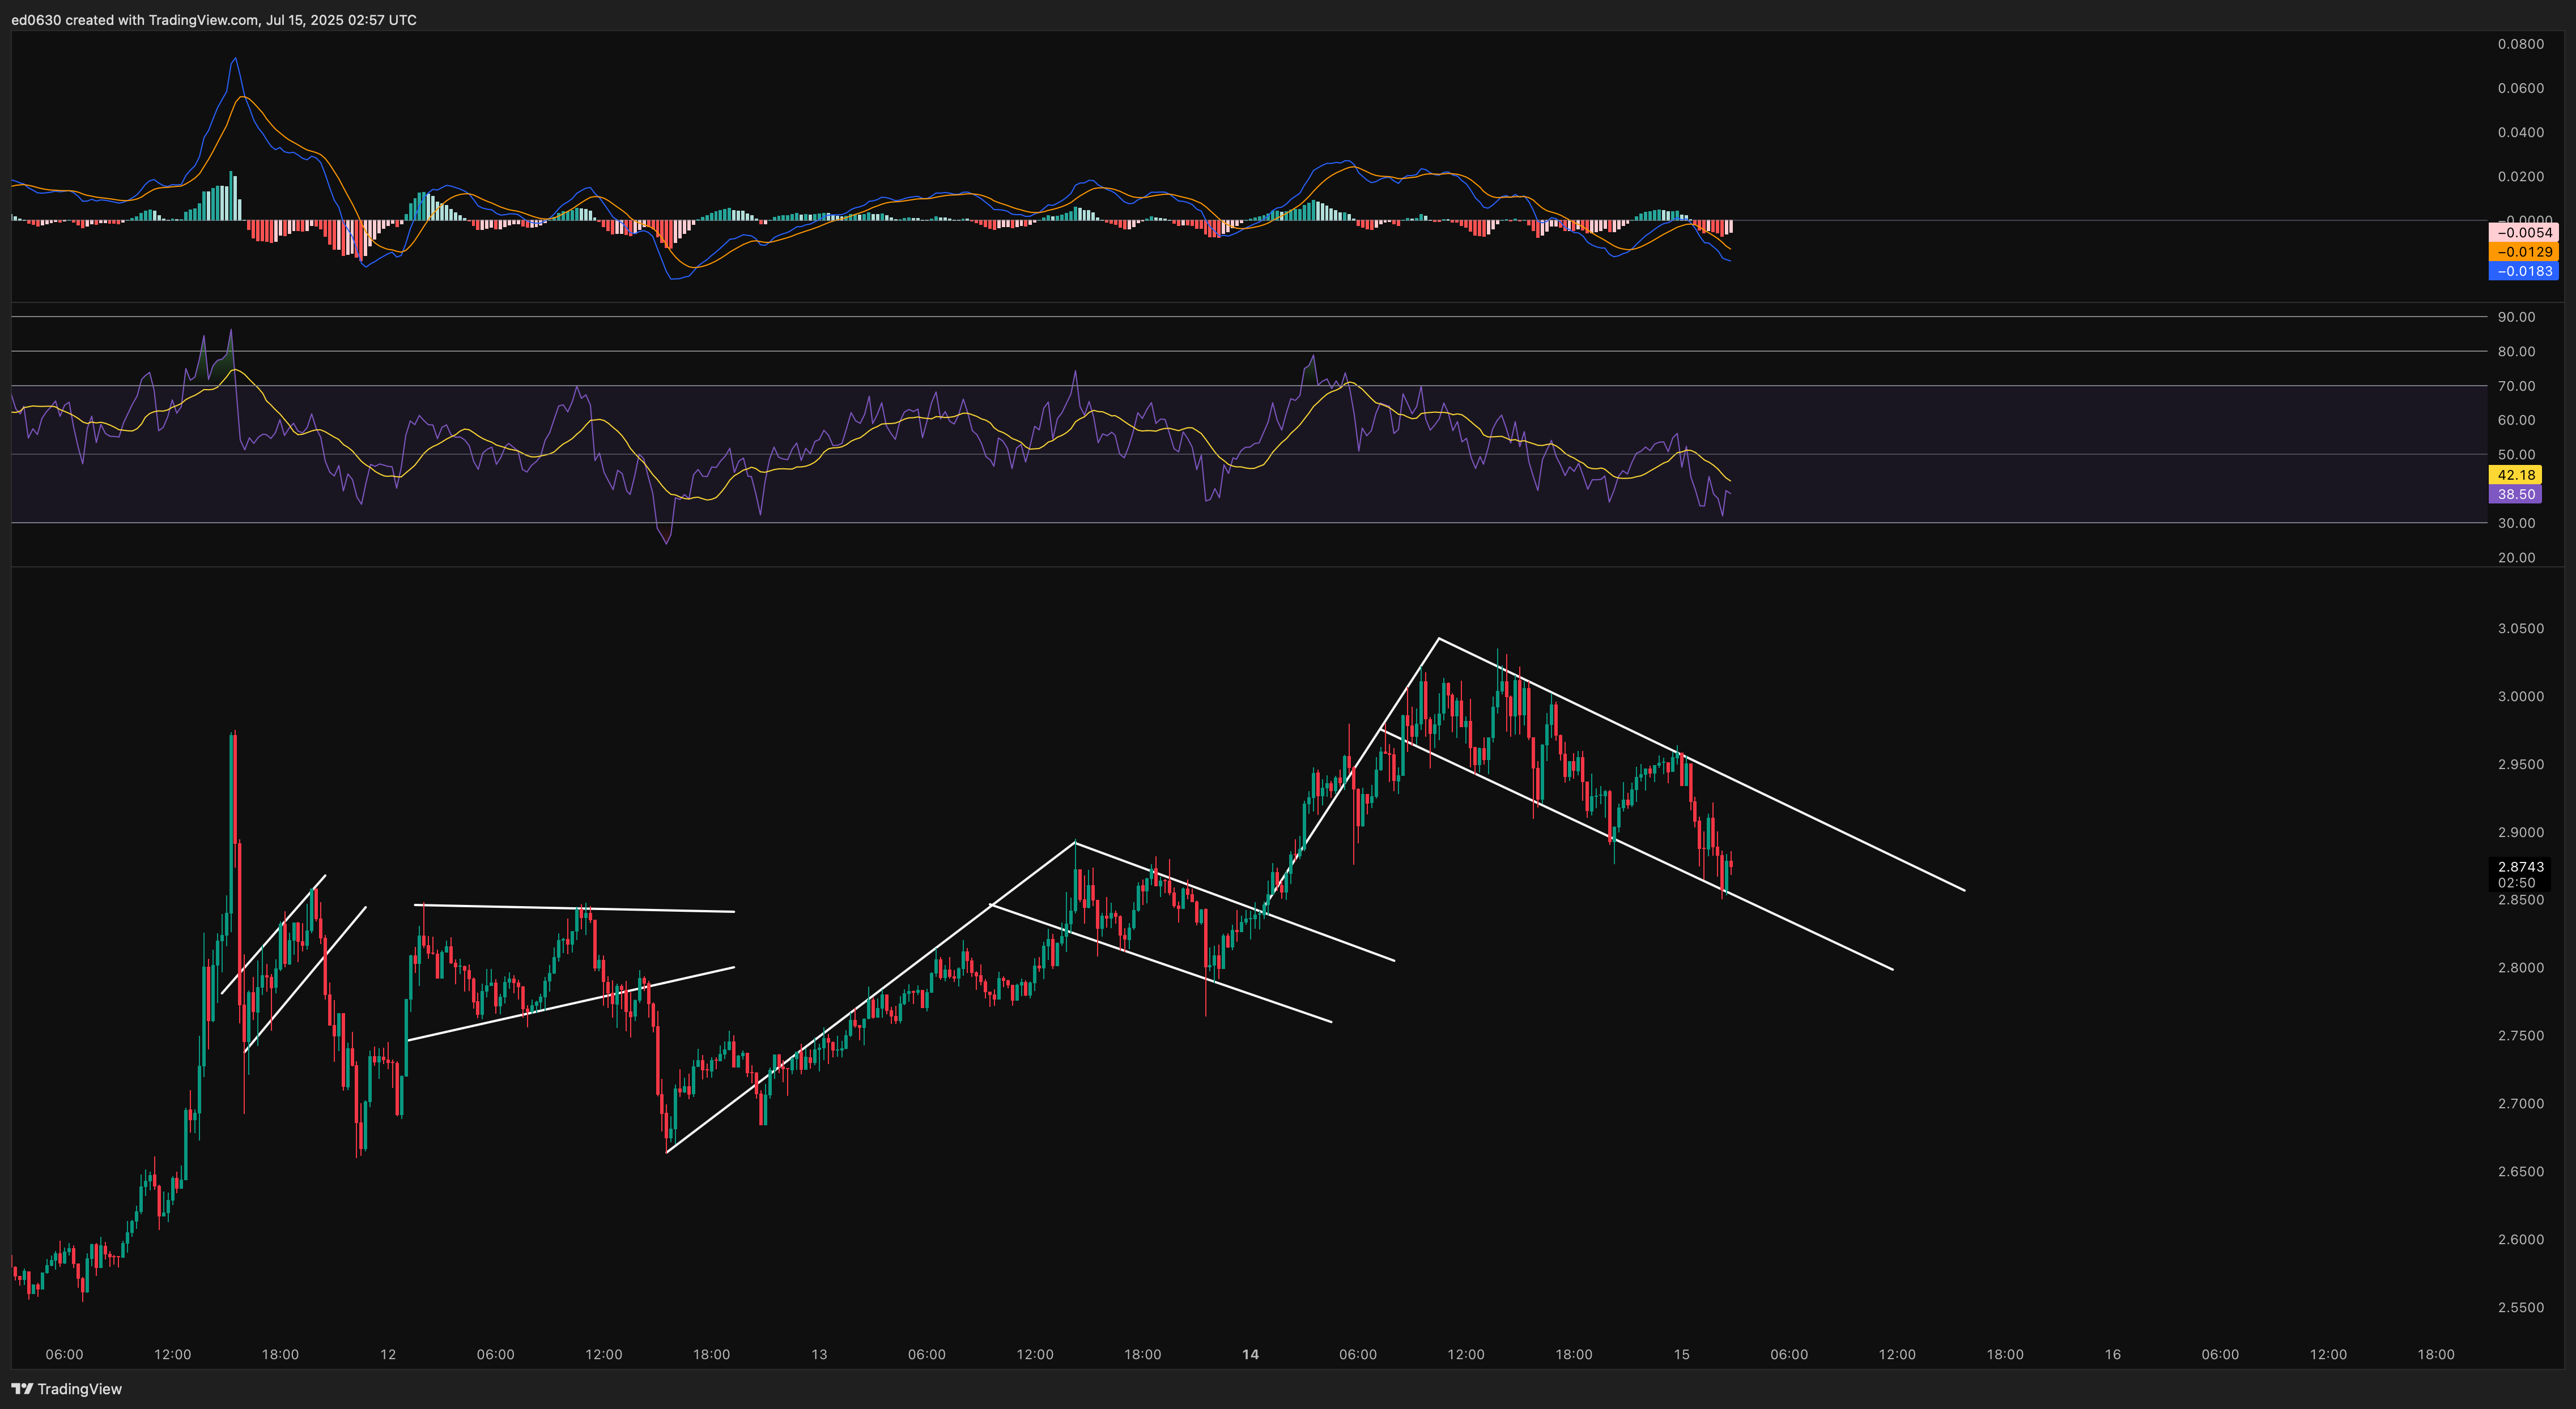Click the bold date label 14 on time axis
Viewport: 2576px width, 1409px height.
coord(1250,1354)
